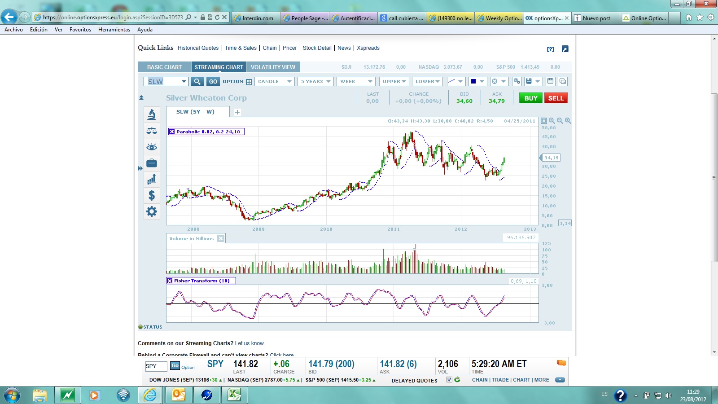Open the 5 YEARS range dropdown
The width and height of the screenshot is (718, 404).
coord(315,81)
